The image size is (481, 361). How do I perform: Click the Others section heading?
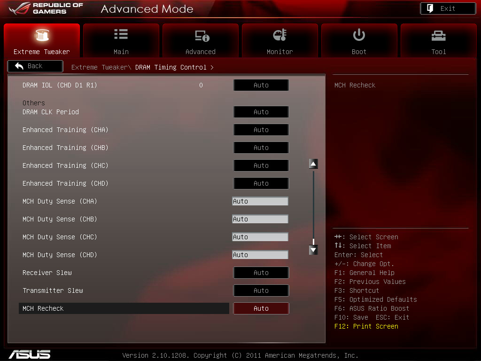pyautogui.click(x=34, y=103)
